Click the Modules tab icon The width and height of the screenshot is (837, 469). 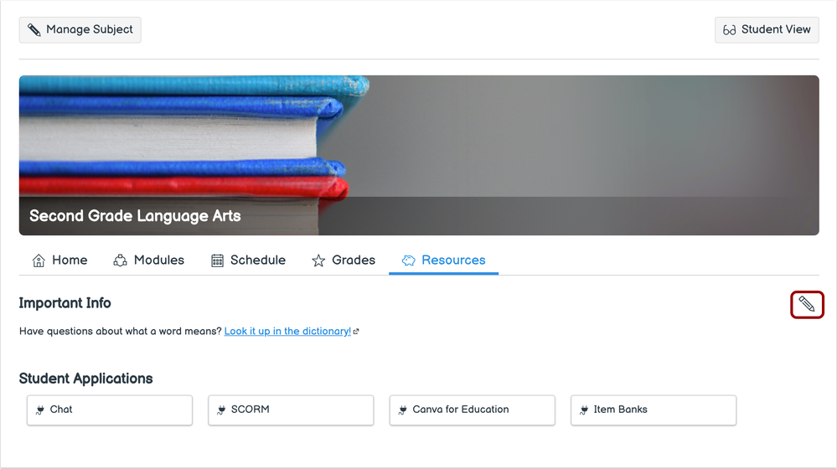pos(121,260)
